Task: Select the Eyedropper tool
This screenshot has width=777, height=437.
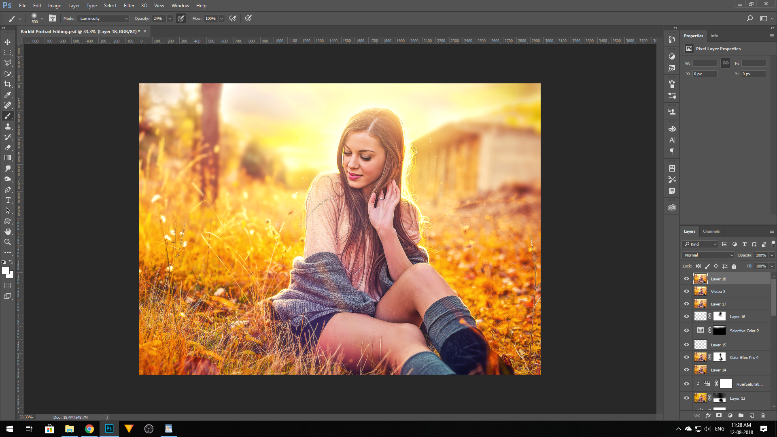Action: click(8, 95)
